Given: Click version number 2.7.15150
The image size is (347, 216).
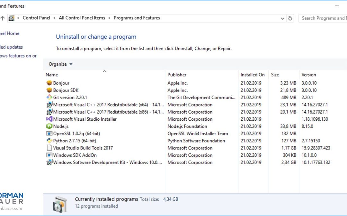Looking at the screenshot, I should [x=311, y=141].
